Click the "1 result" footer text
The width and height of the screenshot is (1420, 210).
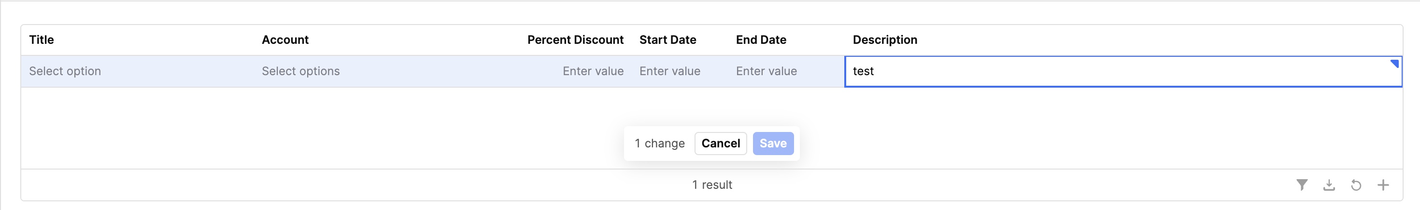pyautogui.click(x=711, y=184)
